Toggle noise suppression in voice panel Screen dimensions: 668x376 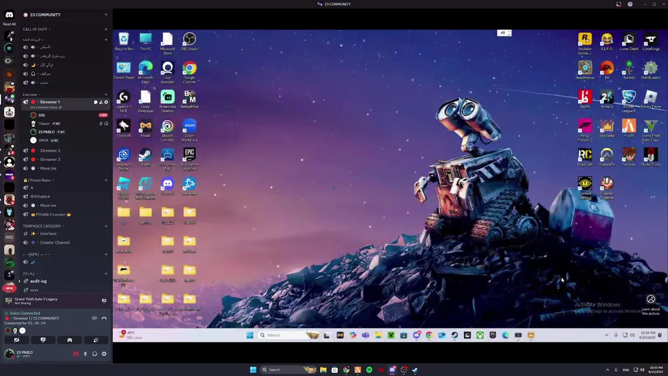click(x=94, y=318)
